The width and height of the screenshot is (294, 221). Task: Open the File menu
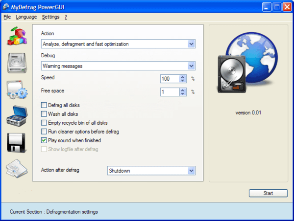[7, 17]
